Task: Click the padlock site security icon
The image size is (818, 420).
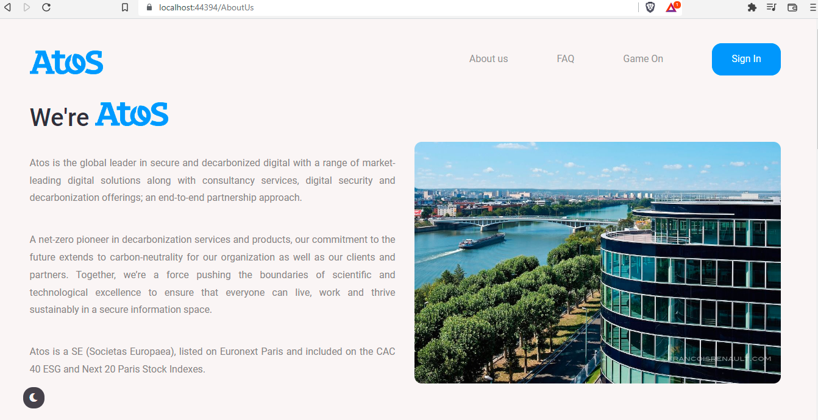Action: pyautogui.click(x=149, y=7)
